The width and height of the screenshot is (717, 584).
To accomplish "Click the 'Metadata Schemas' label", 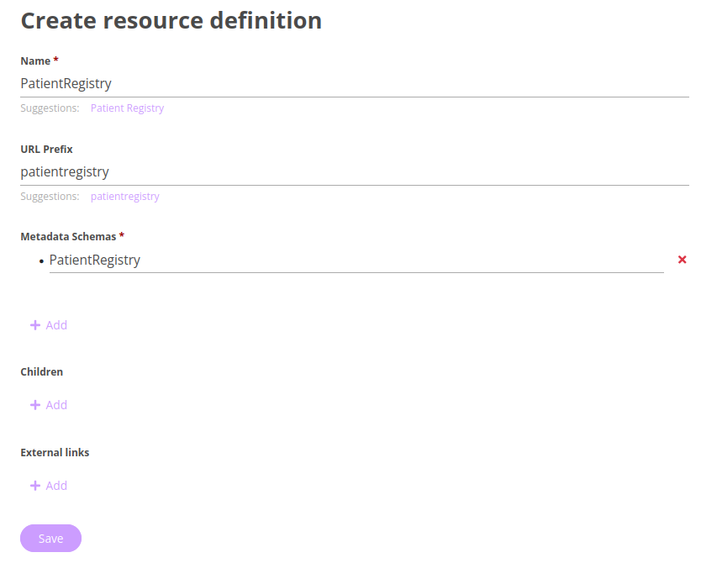I will pos(68,237).
